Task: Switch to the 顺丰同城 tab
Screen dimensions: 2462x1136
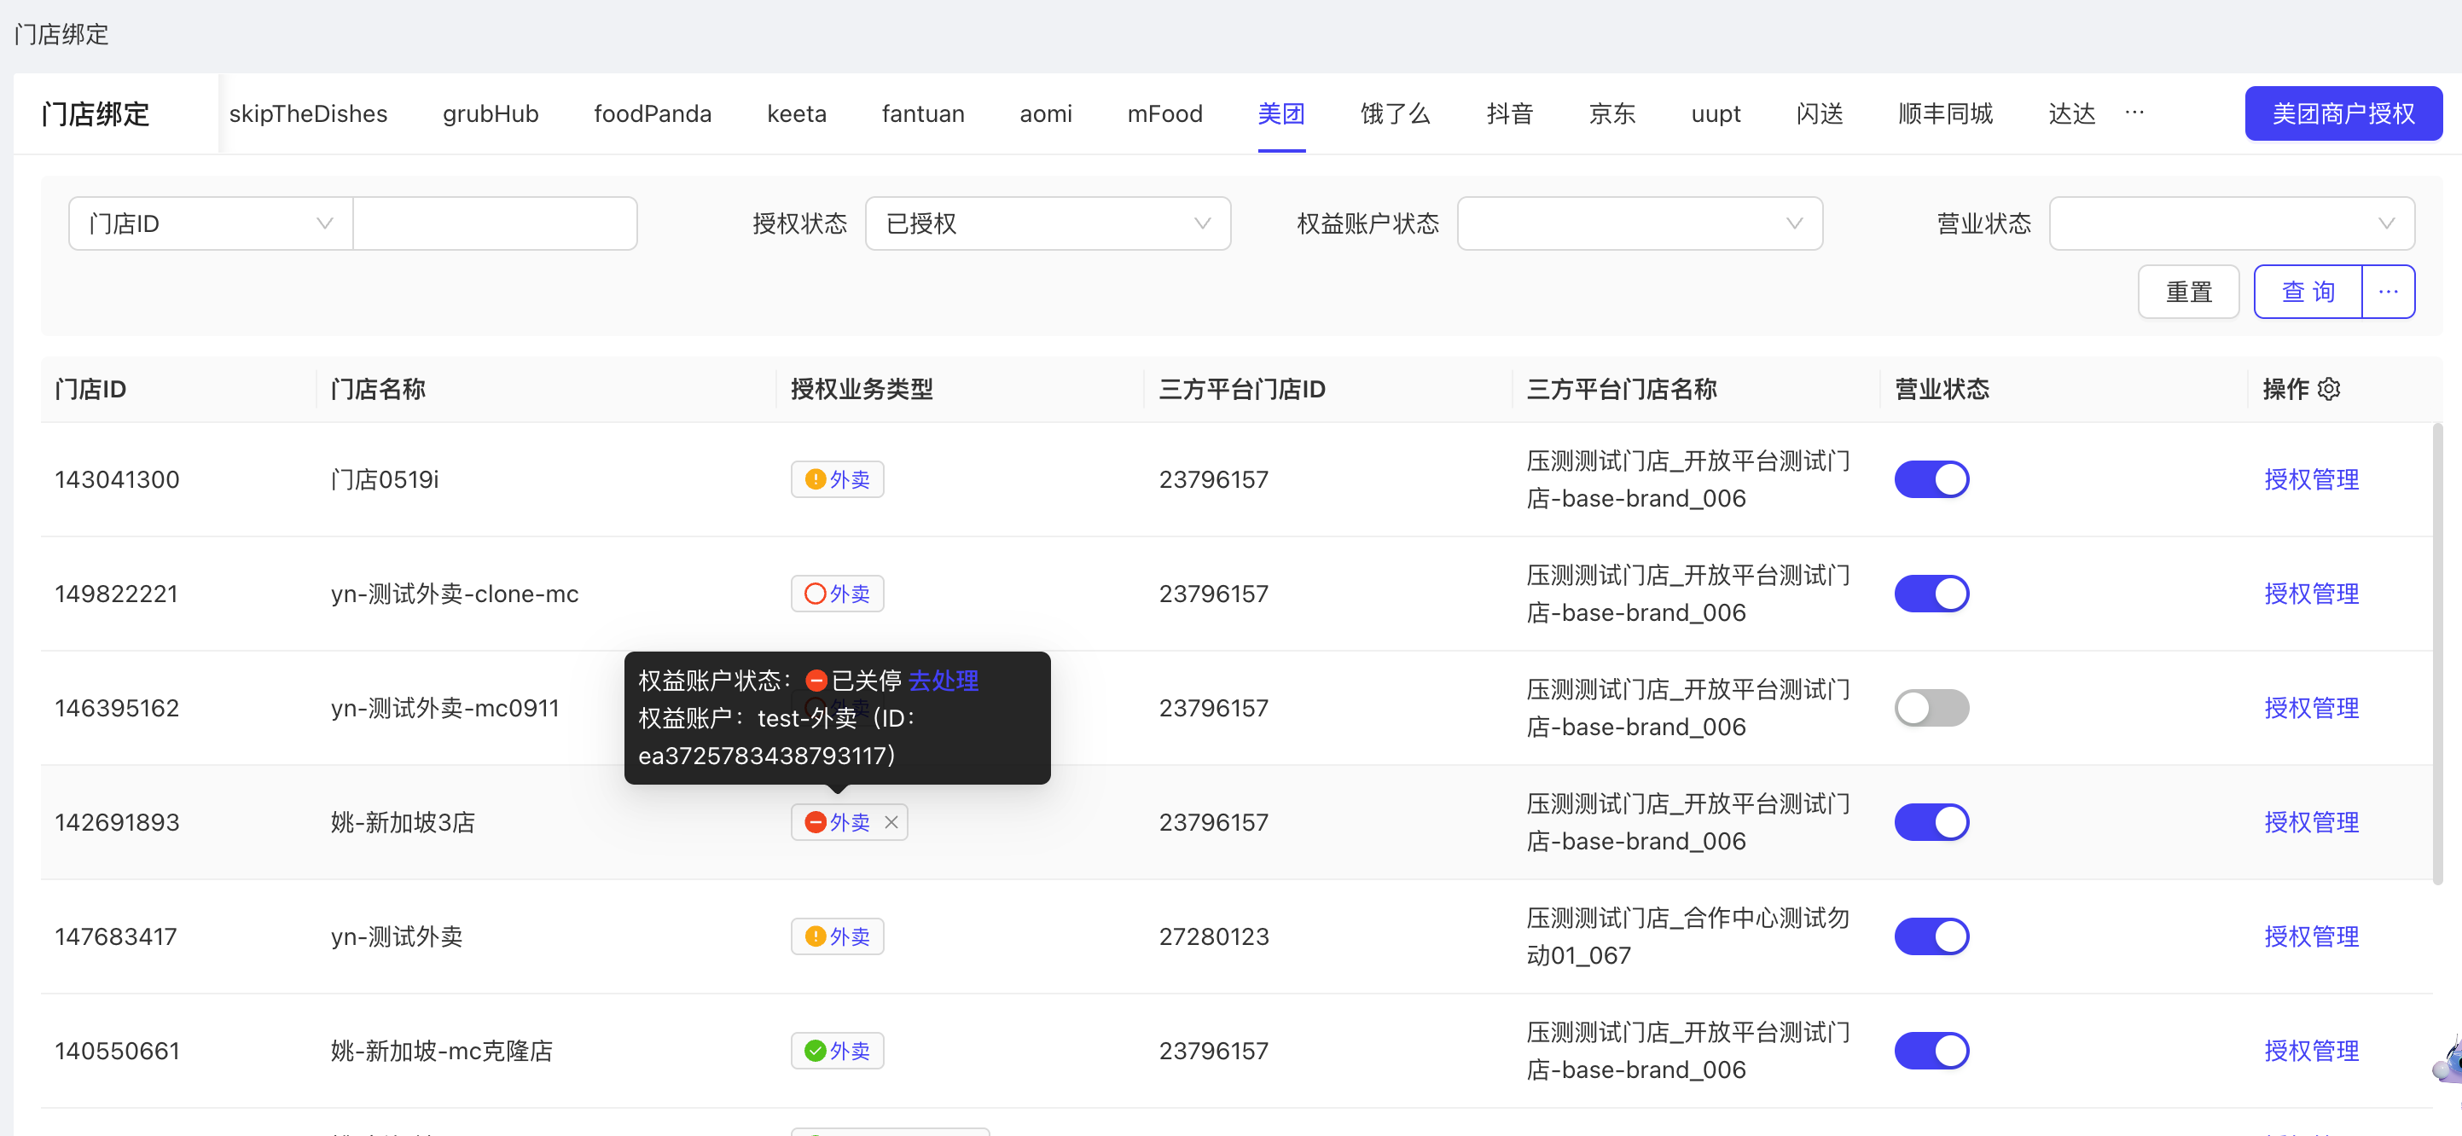Action: 1945,113
